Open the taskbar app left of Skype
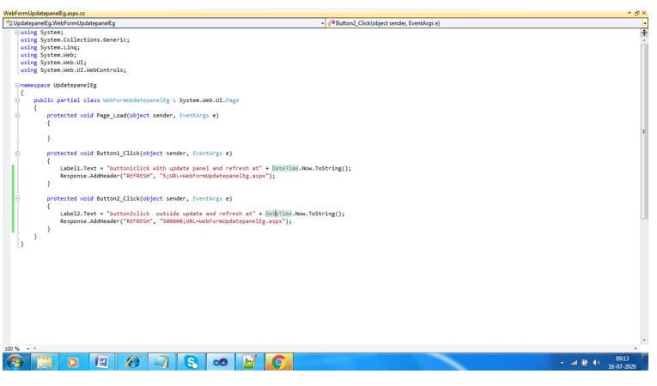This screenshot has width=657, height=386. click(161, 362)
